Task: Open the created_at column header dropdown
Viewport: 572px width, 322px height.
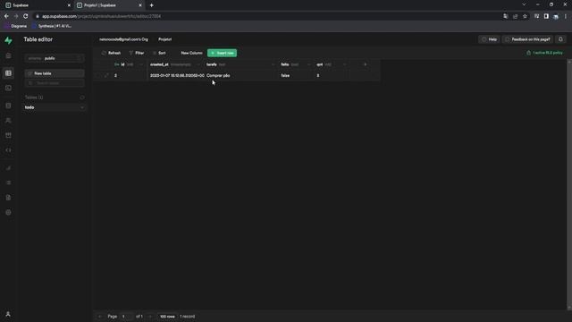Action: [x=198, y=64]
